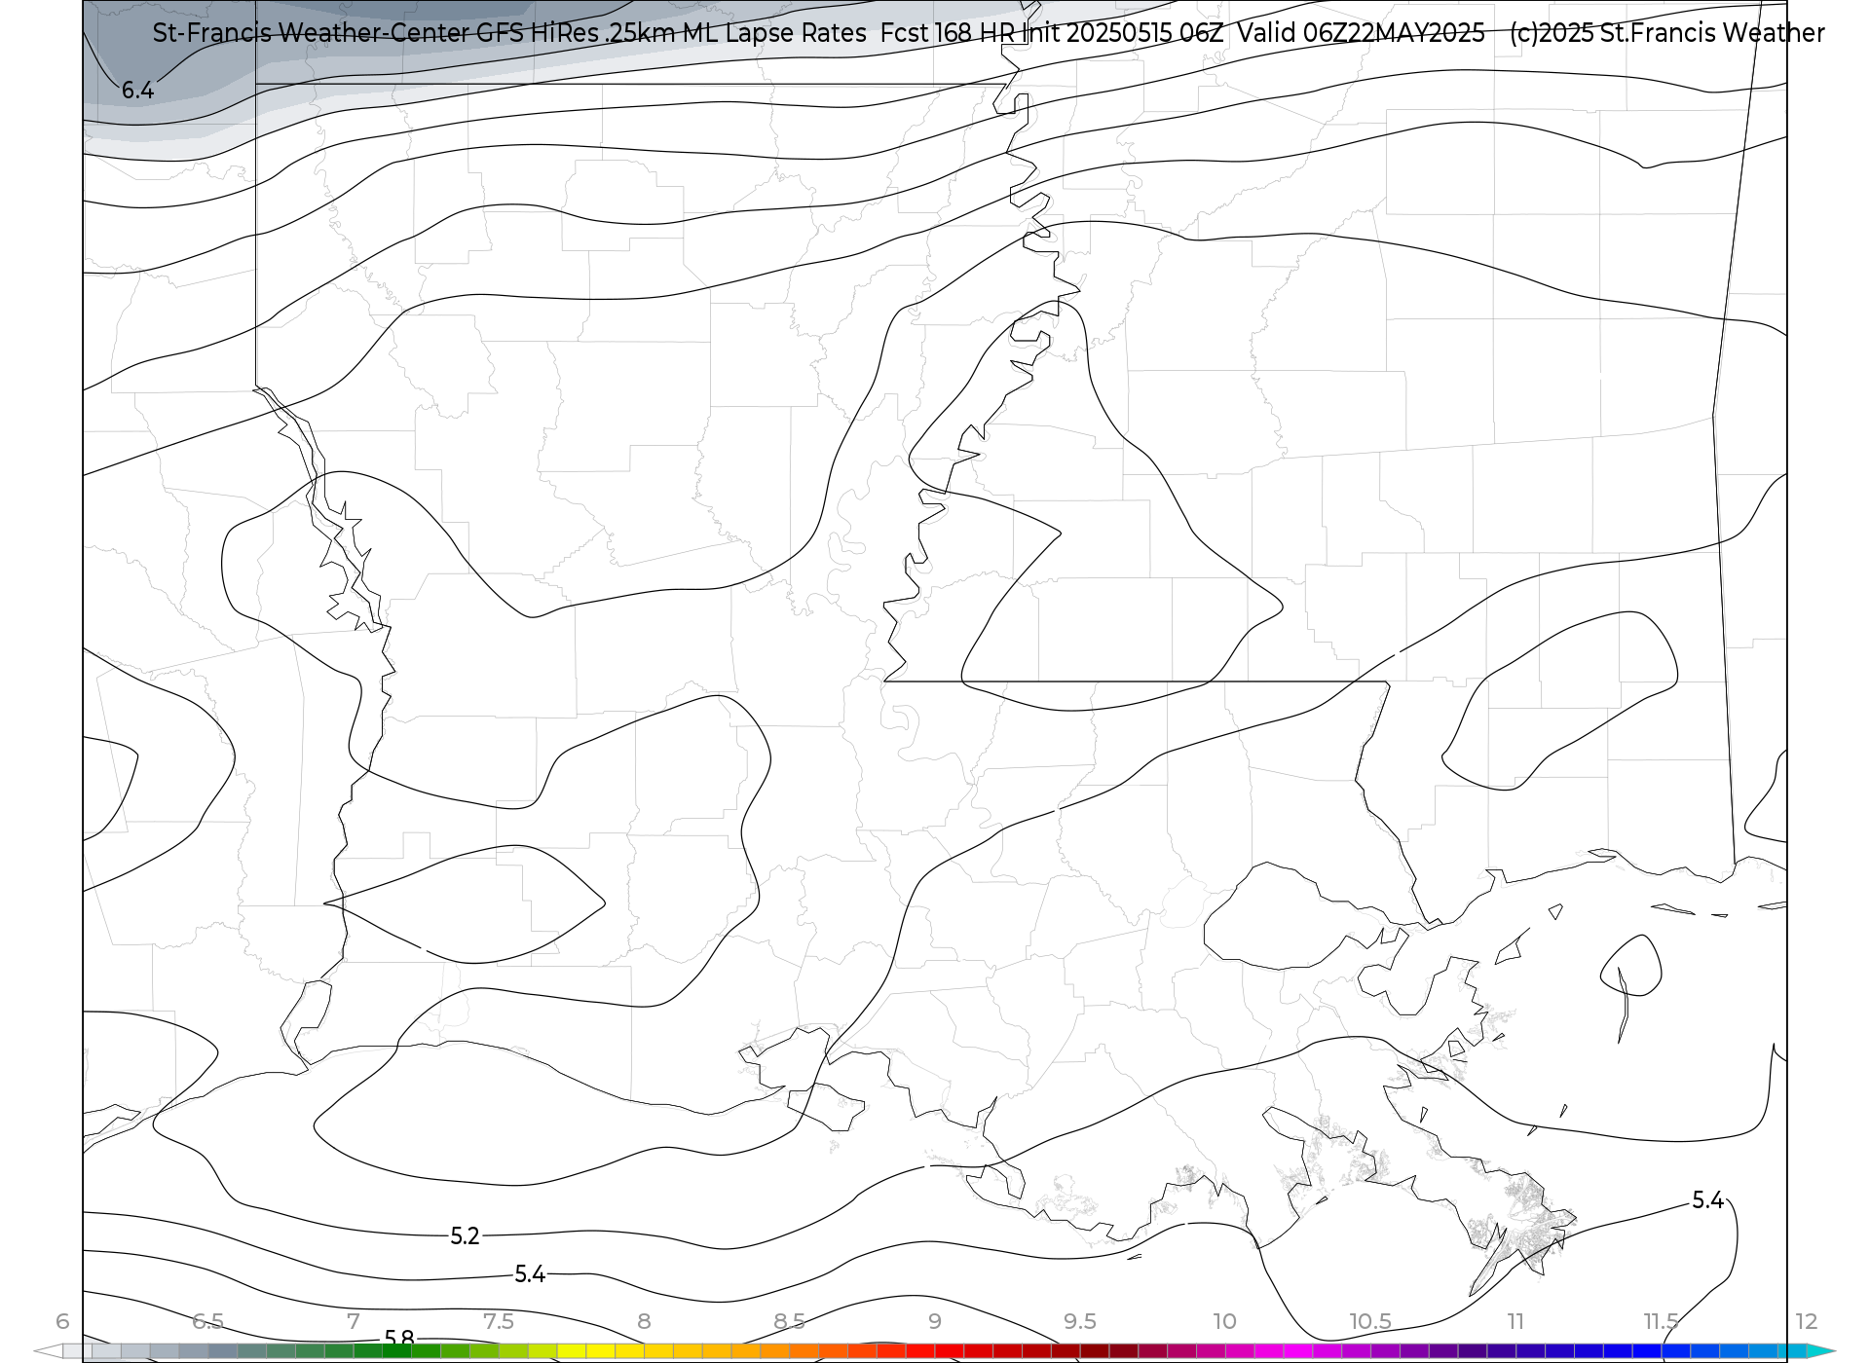1870x1363 pixels.
Task: Click the 'Init 20250515 06Z' text
Action: point(1122,33)
